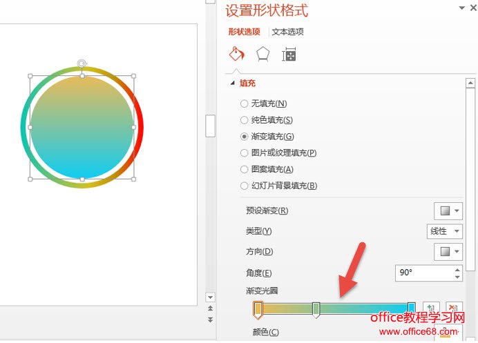Click the 方向(D) label

(260, 252)
